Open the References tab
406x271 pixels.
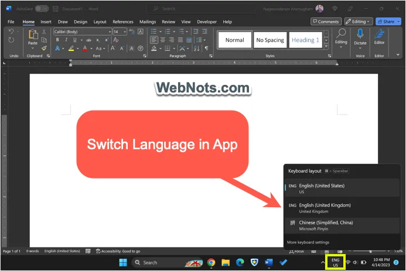(x=122, y=22)
